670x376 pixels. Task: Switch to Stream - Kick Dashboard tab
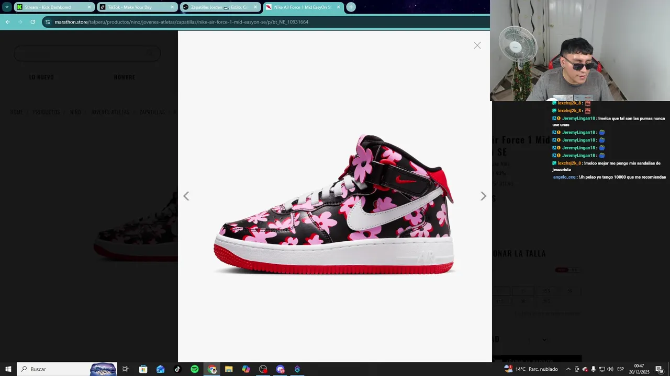[53, 7]
